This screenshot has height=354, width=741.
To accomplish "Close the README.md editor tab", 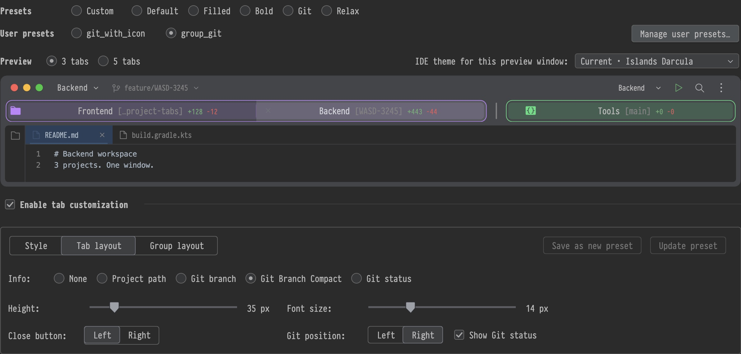I will [102, 135].
